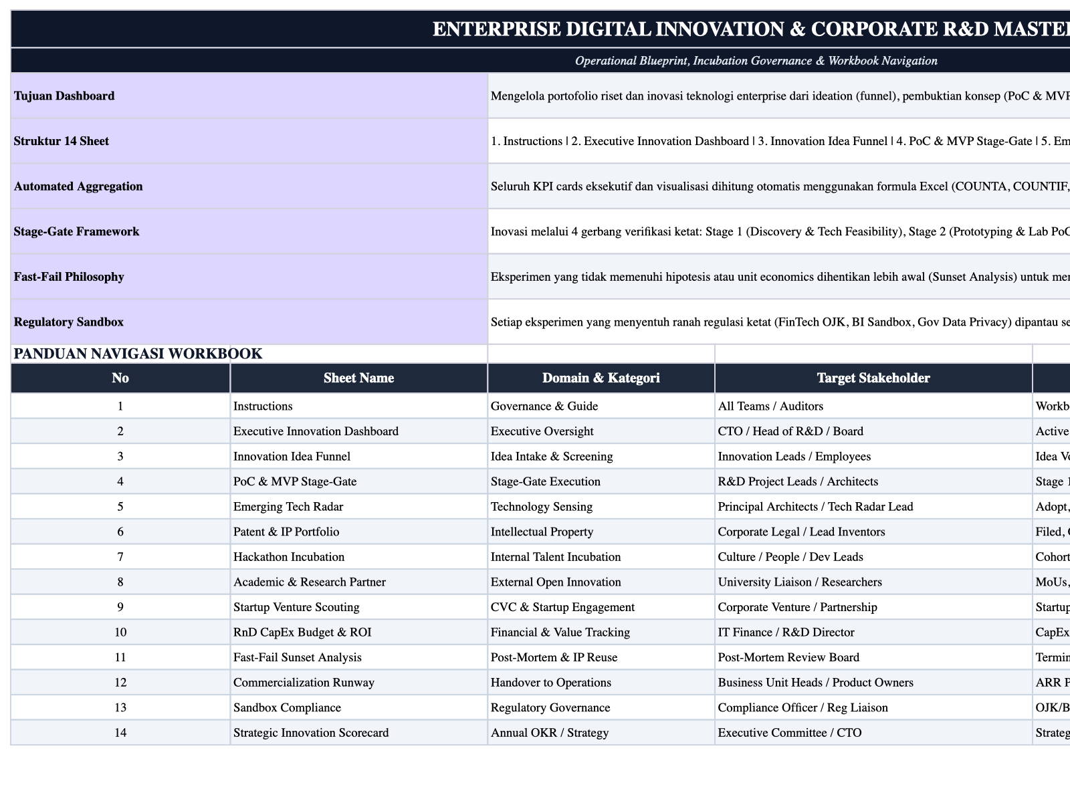Image resolution: width=1070 pixels, height=797 pixels.
Task: Select the 'Domain & Kategori' header
Action: pos(601,378)
